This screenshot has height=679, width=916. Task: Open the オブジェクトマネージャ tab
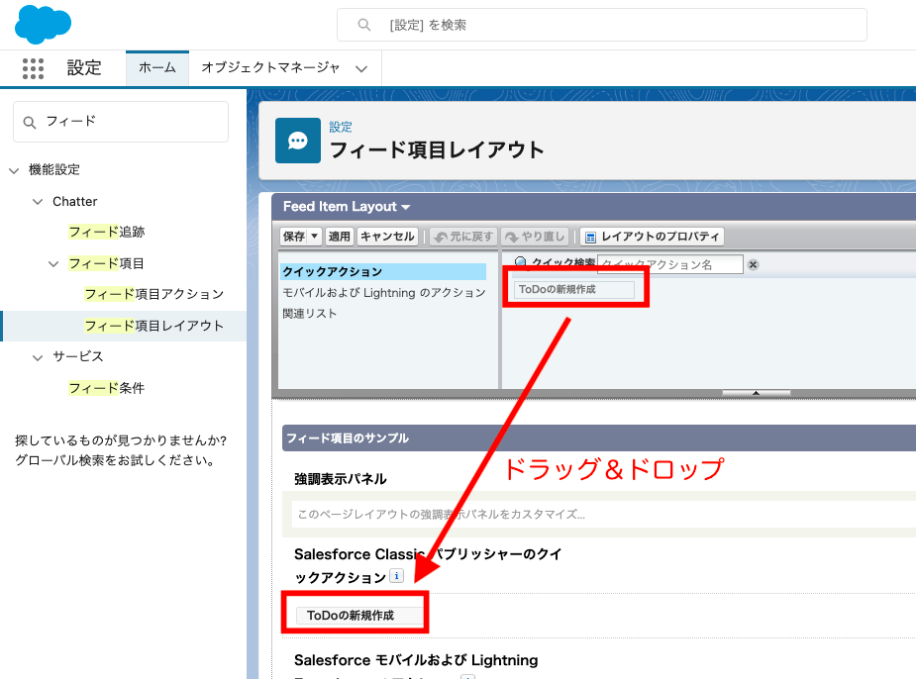[x=270, y=67]
